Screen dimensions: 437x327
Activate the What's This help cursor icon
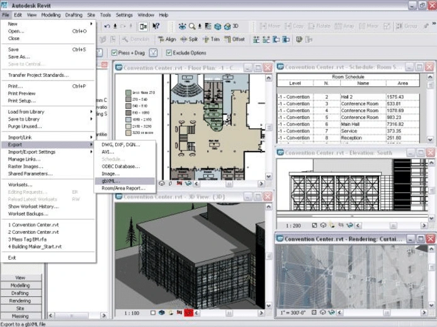156,26
